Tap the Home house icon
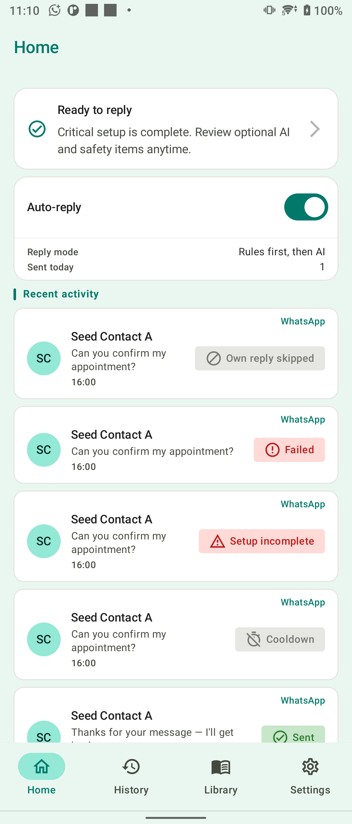 pos(42,767)
